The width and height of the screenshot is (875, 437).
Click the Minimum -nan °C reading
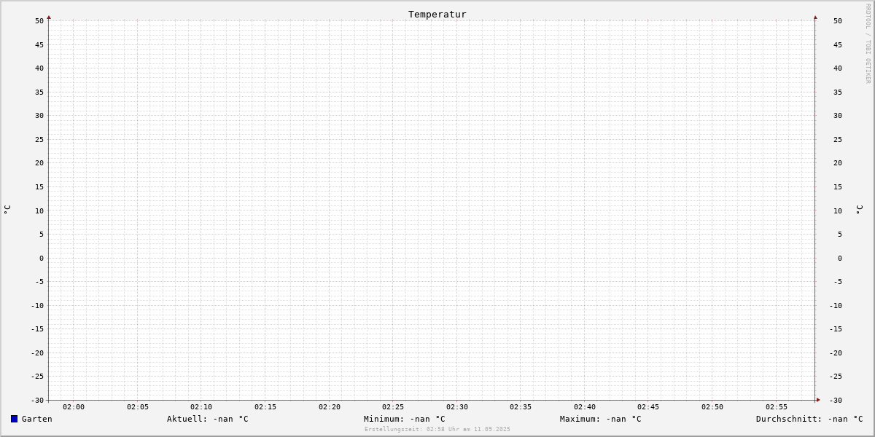pos(405,419)
